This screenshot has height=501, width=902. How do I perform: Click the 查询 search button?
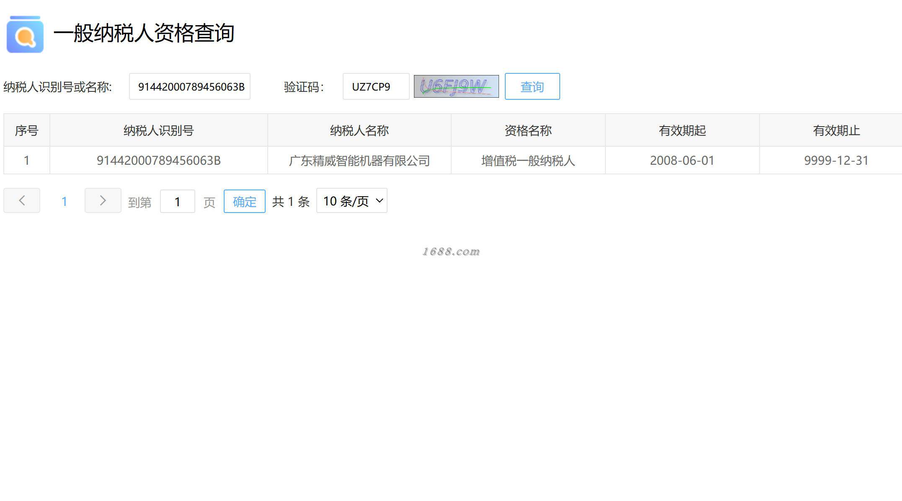click(532, 86)
